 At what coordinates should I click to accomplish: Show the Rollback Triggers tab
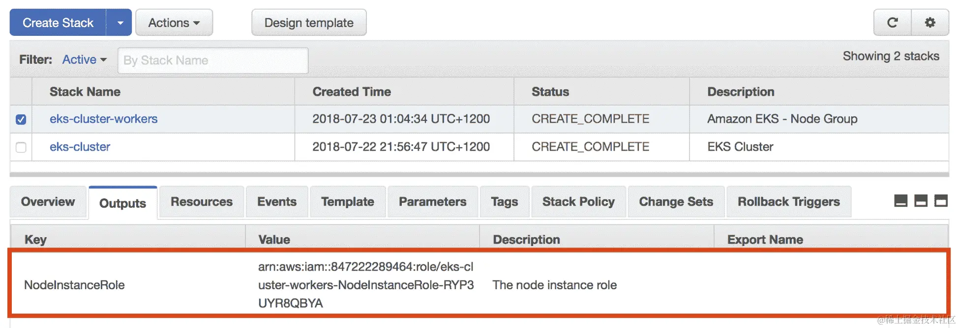pyautogui.click(x=788, y=202)
